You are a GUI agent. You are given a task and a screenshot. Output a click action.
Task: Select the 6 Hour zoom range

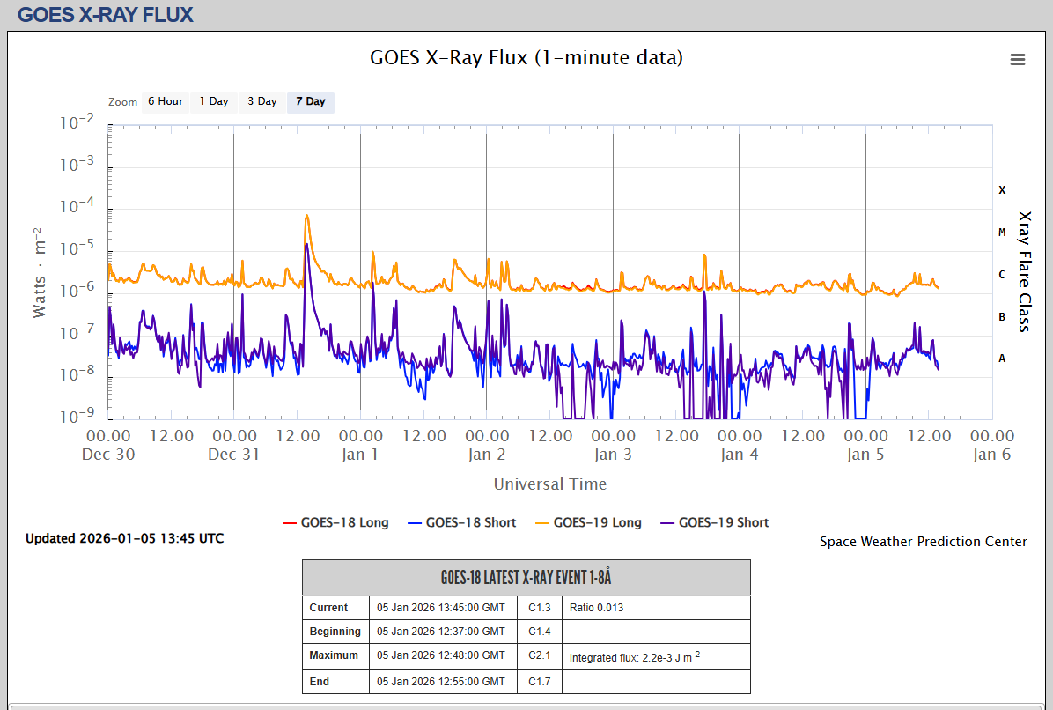[x=165, y=101]
